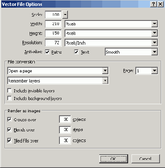Click the OK button
The width and height of the screenshot is (165, 168).
coord(114,159)
